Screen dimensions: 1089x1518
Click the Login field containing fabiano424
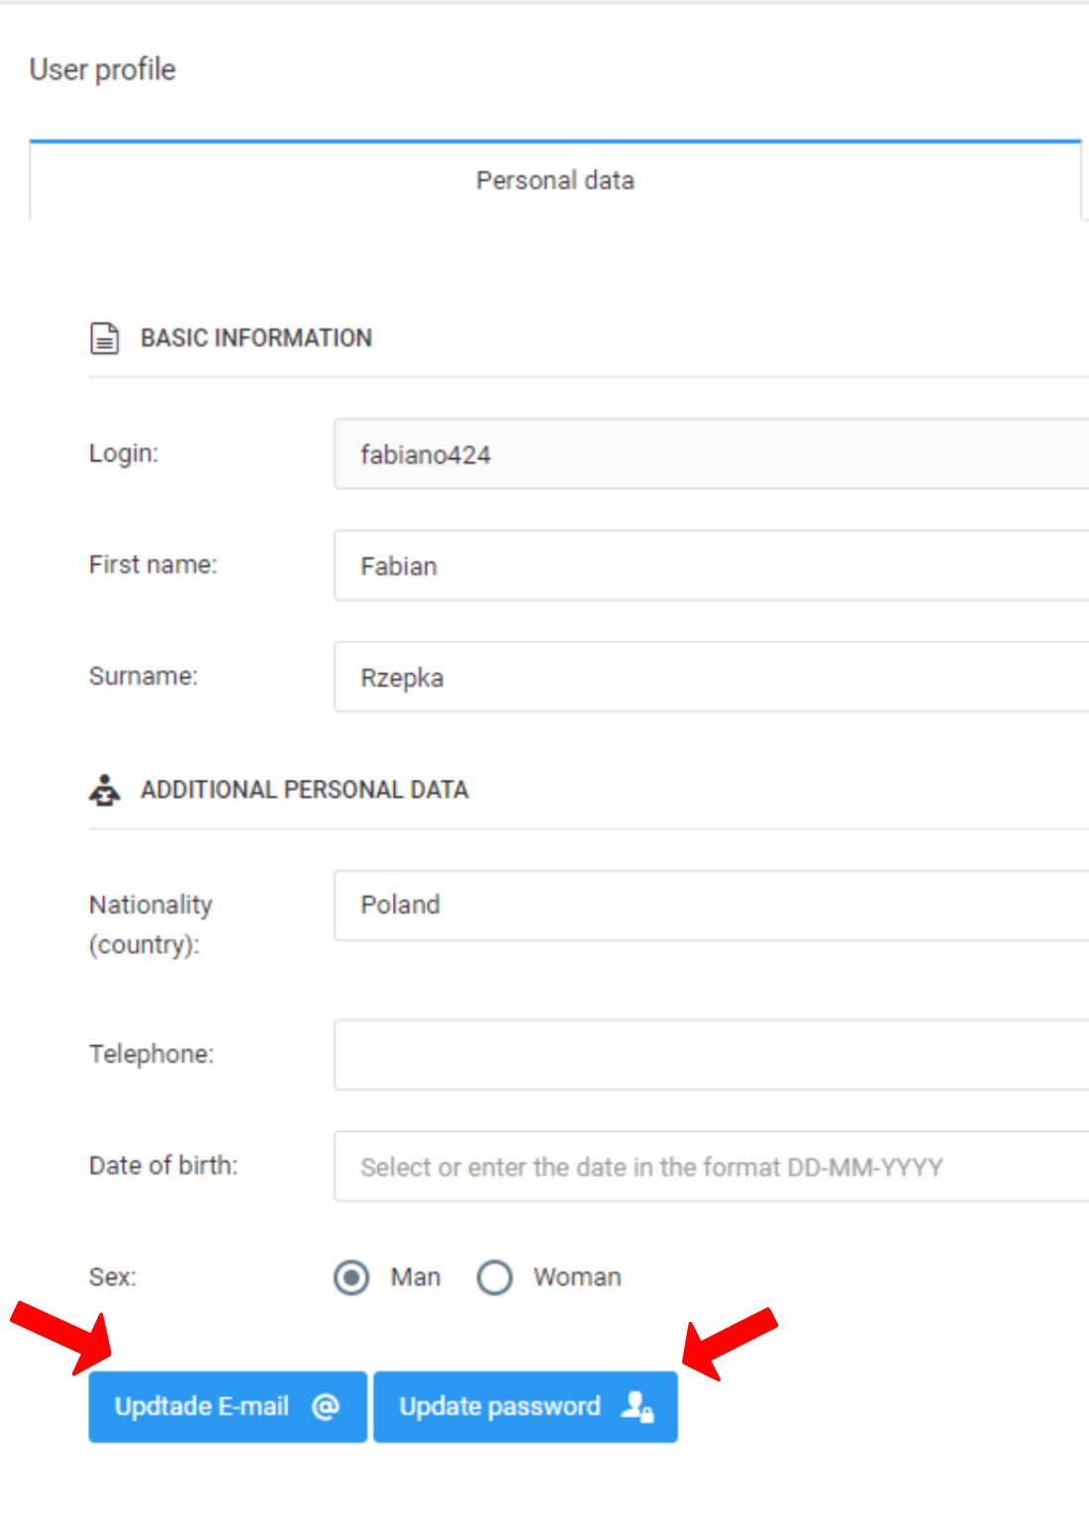tap(711, 454)
